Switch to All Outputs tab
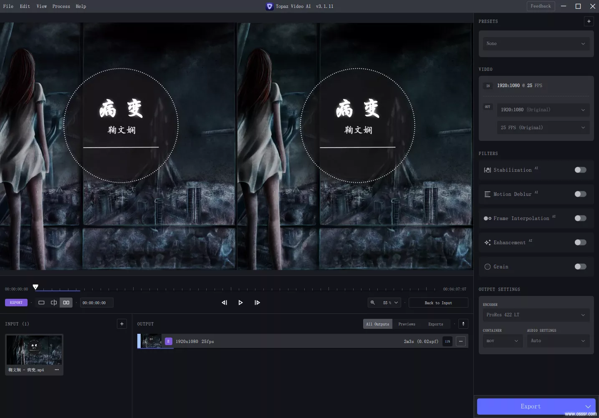The height and width of the screenshot is (418, 599). tap(378, 324)
